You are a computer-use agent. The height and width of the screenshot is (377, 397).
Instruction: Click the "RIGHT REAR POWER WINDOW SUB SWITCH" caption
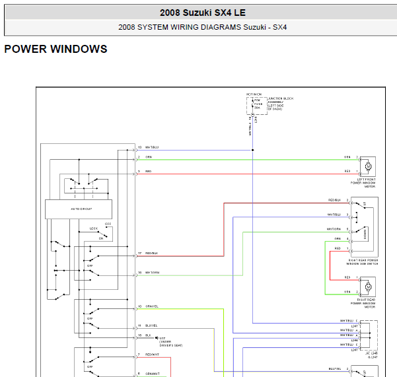point(362,262)
